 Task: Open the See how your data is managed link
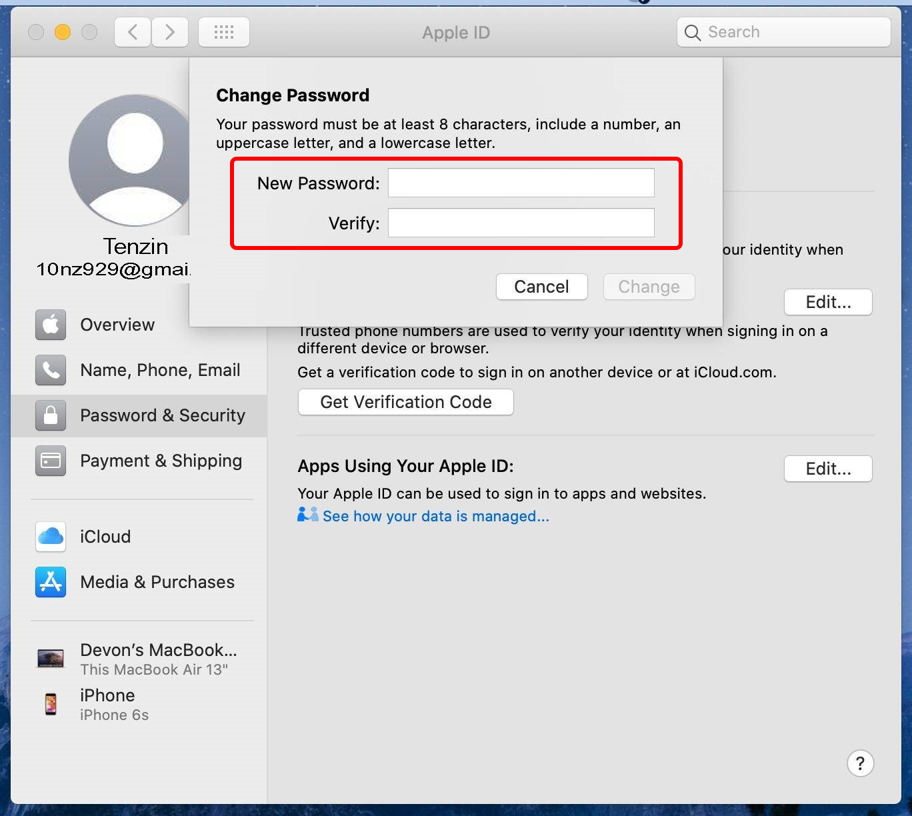tap(435, 515)
